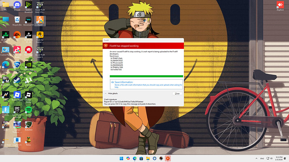Select the Discord desktop shortcut
The image size is (289, 162).
click(x=17, y=6)
